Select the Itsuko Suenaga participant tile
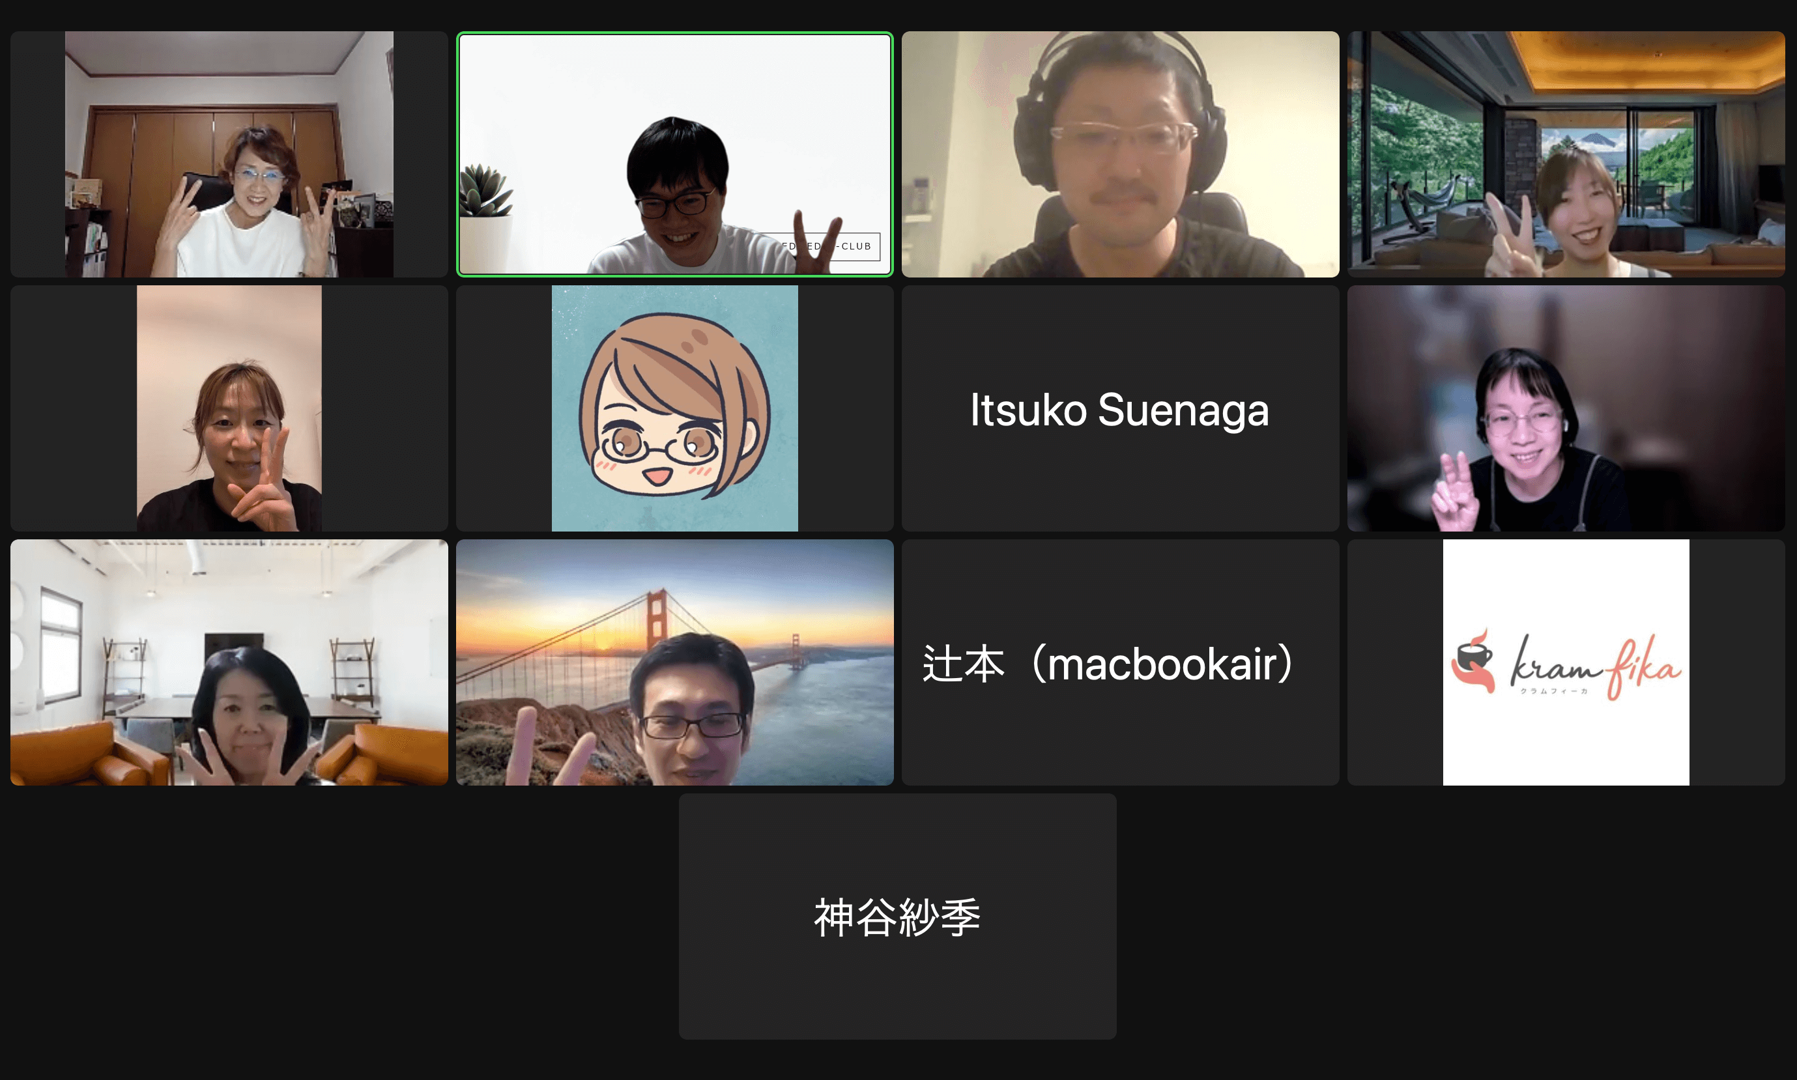This screenshot has width=1797, height=1080. point(1120,408)
